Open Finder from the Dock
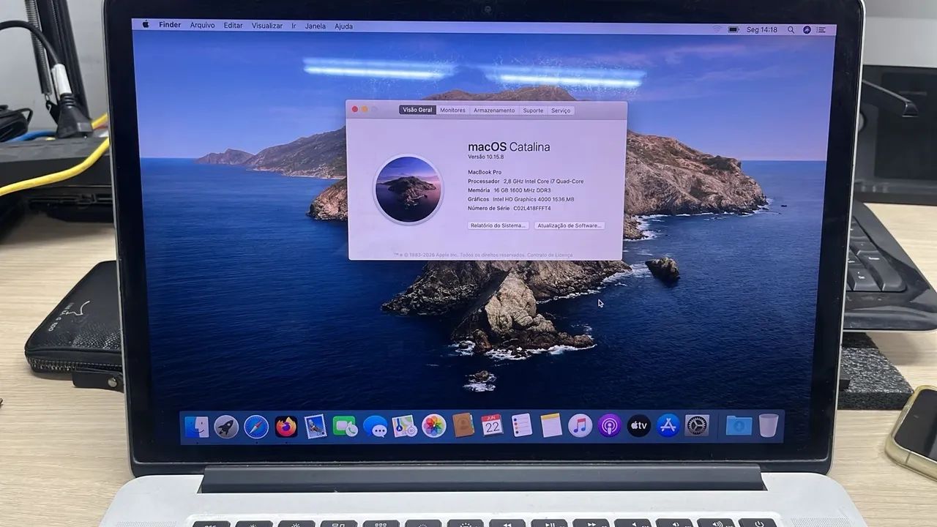 pos(196,426)
